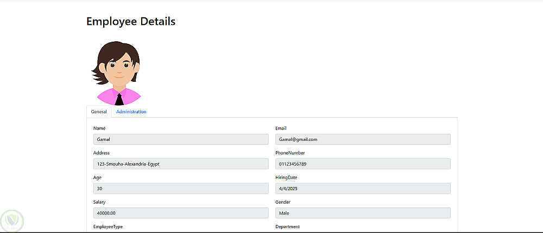543x233 pixels.
Task: Click the HiringDate label text
Action: (x=286, y=177)
